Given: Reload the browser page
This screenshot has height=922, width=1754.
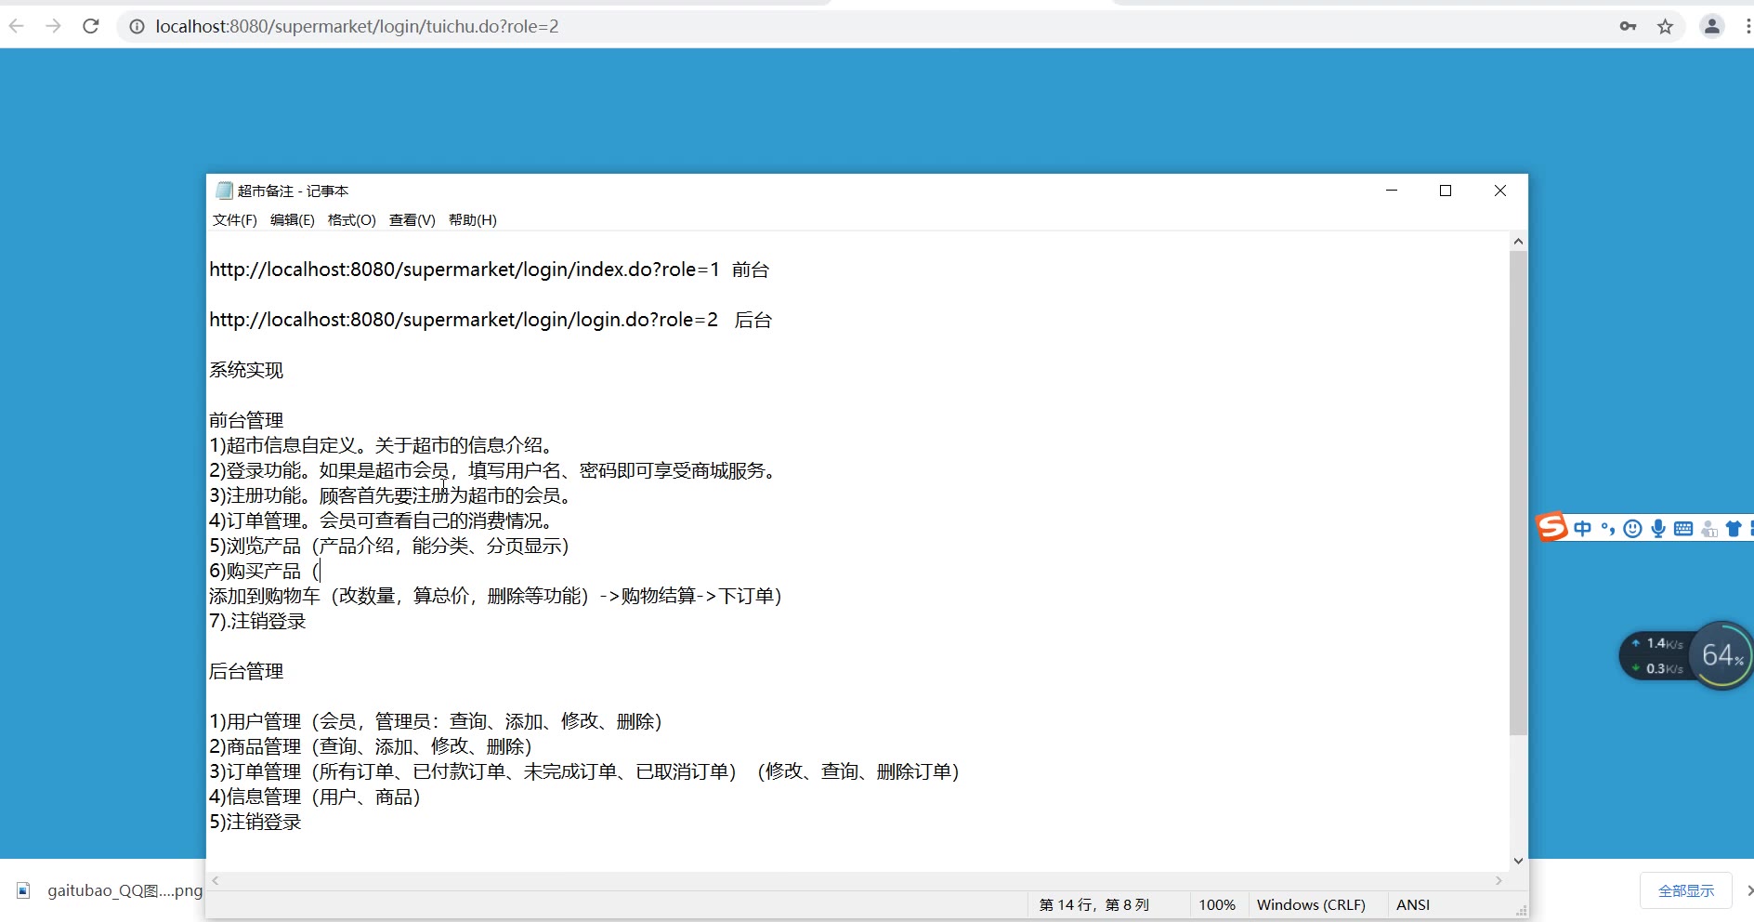Looking at the screenshot, I should point(91,26).
